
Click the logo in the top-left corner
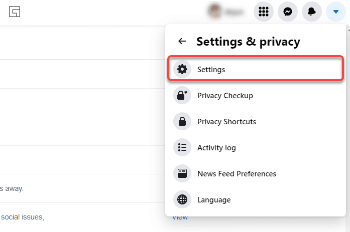click(x=15, y=12)
